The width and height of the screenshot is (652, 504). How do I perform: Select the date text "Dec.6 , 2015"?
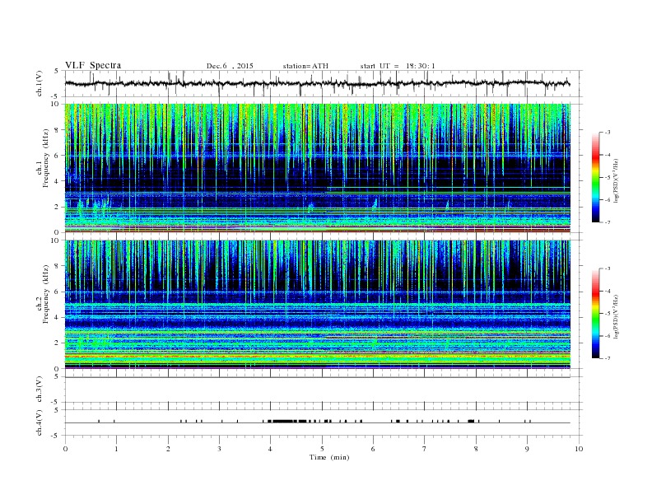click(230, 66)
